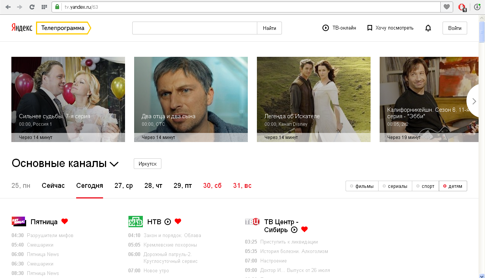
Task: Show next carousel items with right arrow
Action: click(474, 101)
